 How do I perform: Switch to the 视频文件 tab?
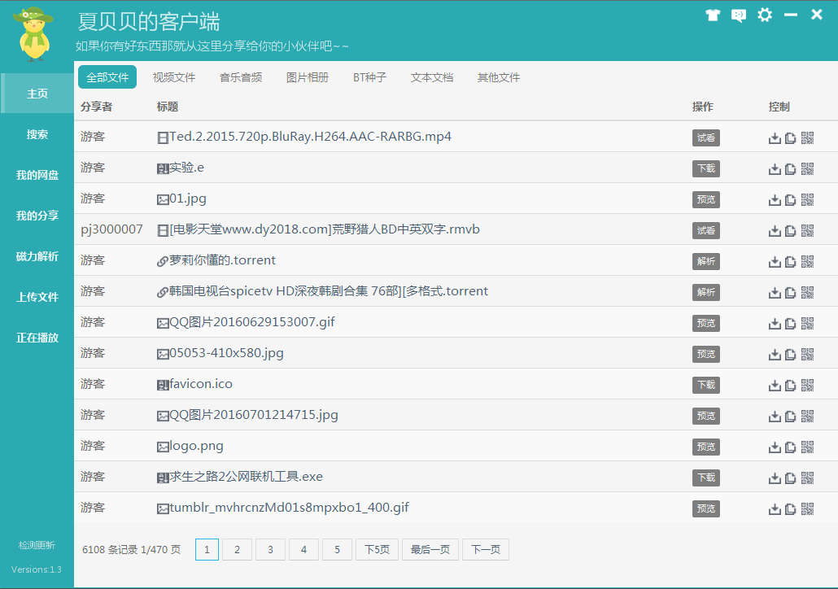click(x=174, y=77)
